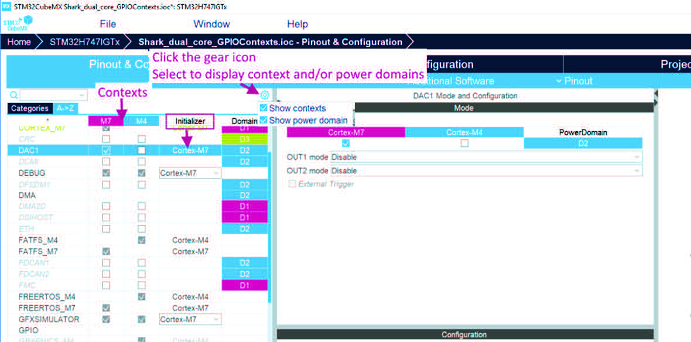Select the DAC1 row in peripheral list
This screenshot has height=342, width=691.
[x=138, y=151]
